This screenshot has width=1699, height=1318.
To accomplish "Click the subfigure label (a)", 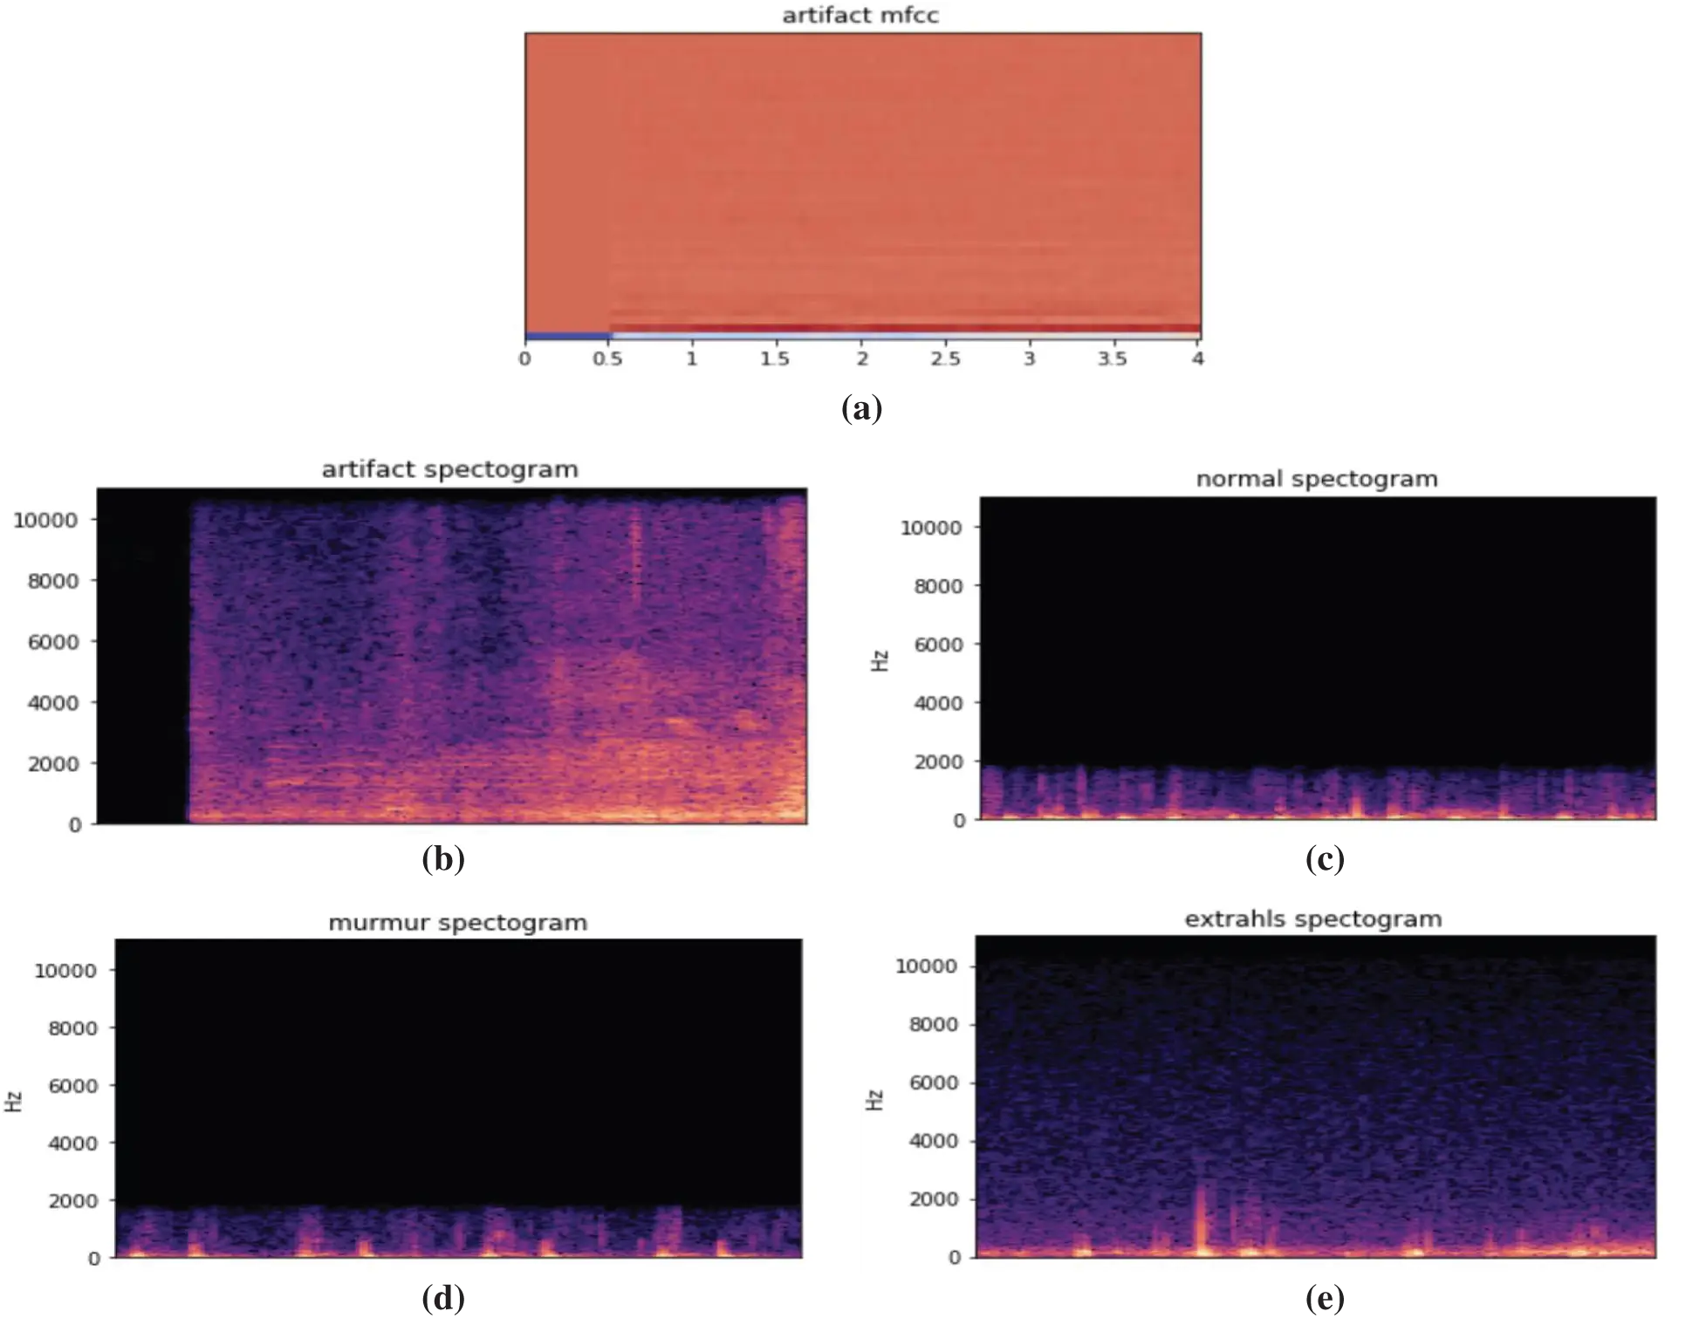I will [862, 407].
